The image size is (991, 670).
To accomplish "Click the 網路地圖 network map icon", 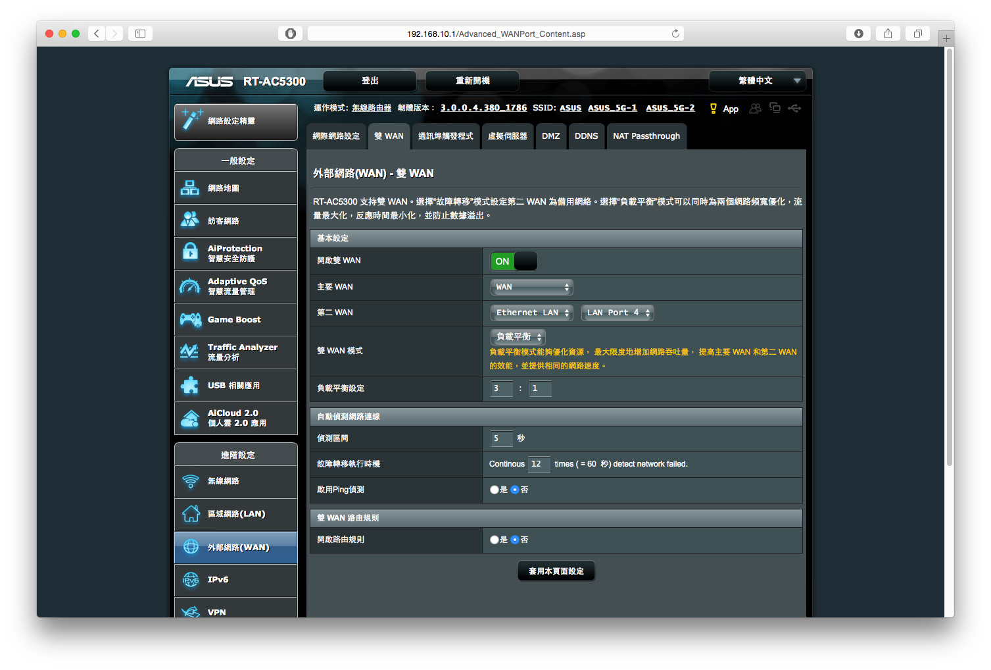I will click(x=190, y=188).
